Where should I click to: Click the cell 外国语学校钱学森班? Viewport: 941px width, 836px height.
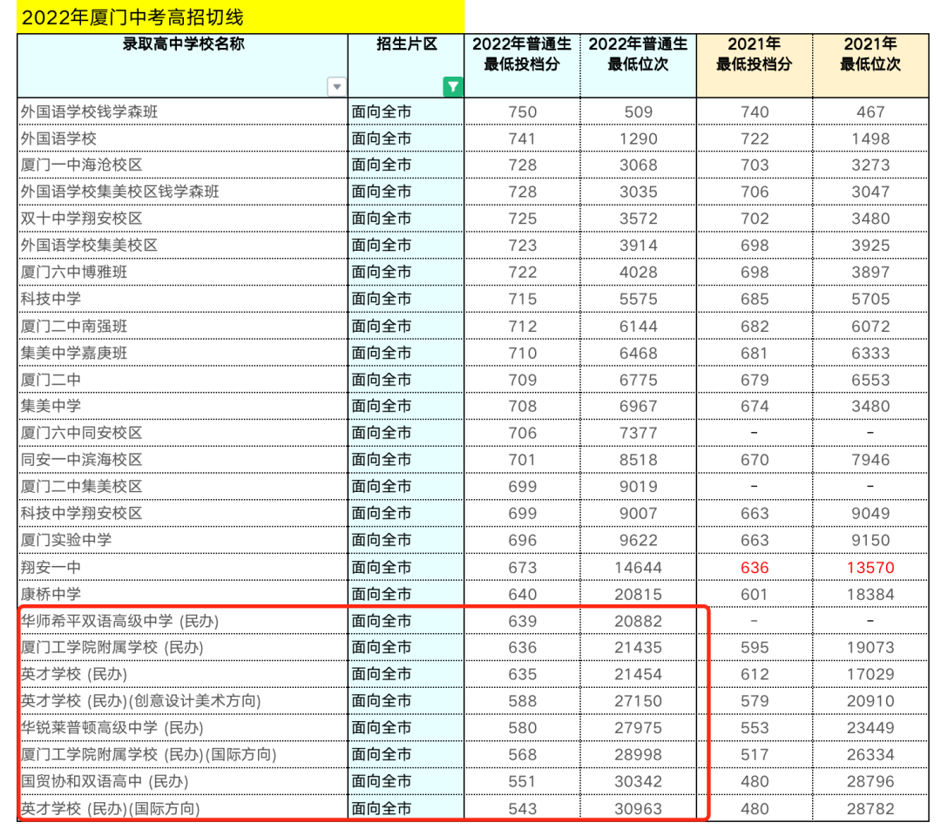[x=183, y=111]
